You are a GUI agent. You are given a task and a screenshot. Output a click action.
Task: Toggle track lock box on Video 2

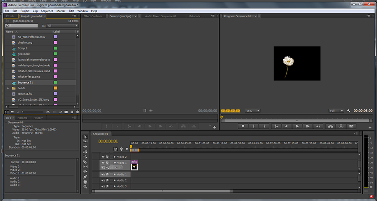click(x=111, y=157)
